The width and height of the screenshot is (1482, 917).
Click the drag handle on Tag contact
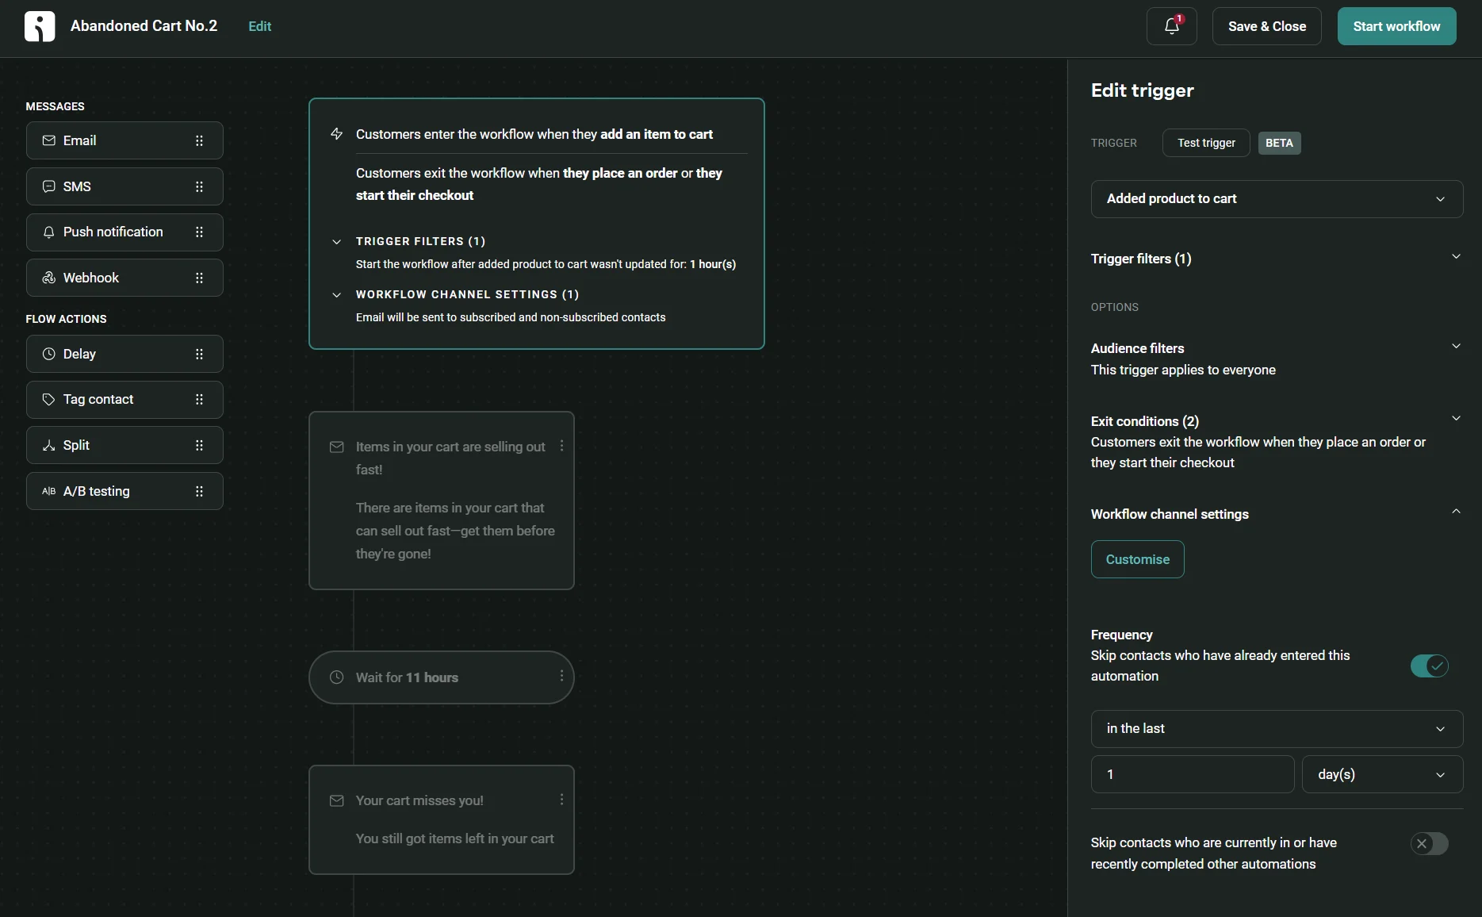click(199, 400)
